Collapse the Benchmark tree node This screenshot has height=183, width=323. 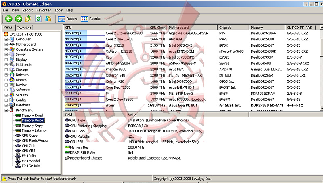tap(6, 110)
